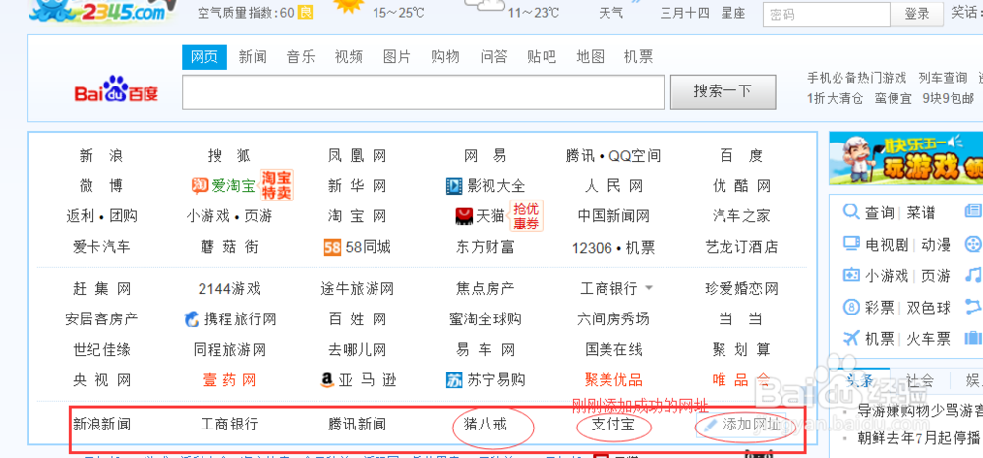Click the 密码 password field

[x=827, y=14]
